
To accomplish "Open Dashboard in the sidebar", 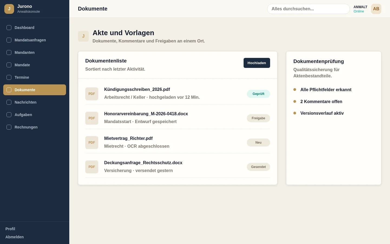I will coord(35,28).
